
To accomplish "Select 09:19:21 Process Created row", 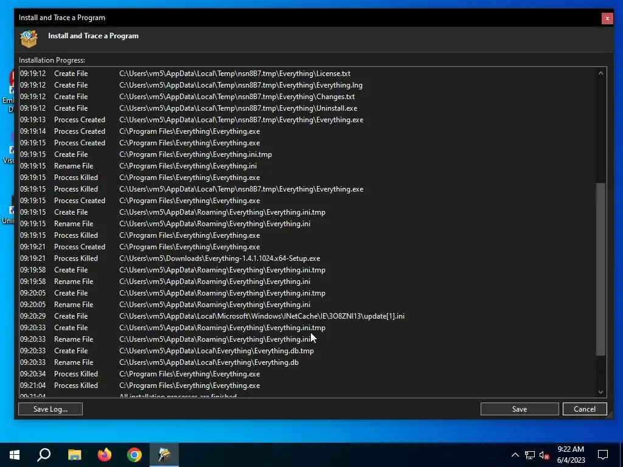I will (x=307, y=247).
